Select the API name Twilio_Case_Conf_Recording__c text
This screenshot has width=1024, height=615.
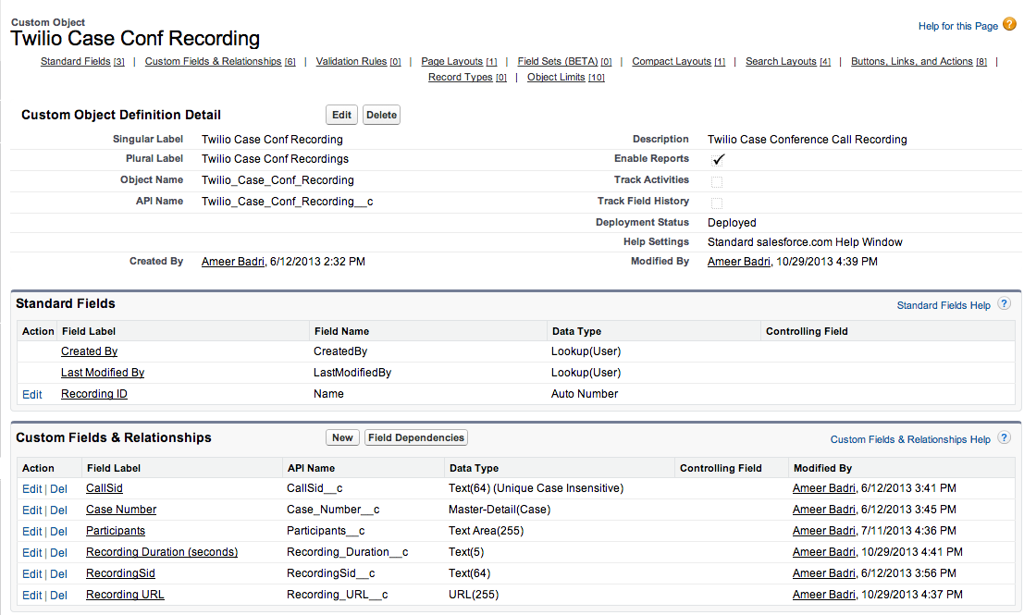point(288,201)
